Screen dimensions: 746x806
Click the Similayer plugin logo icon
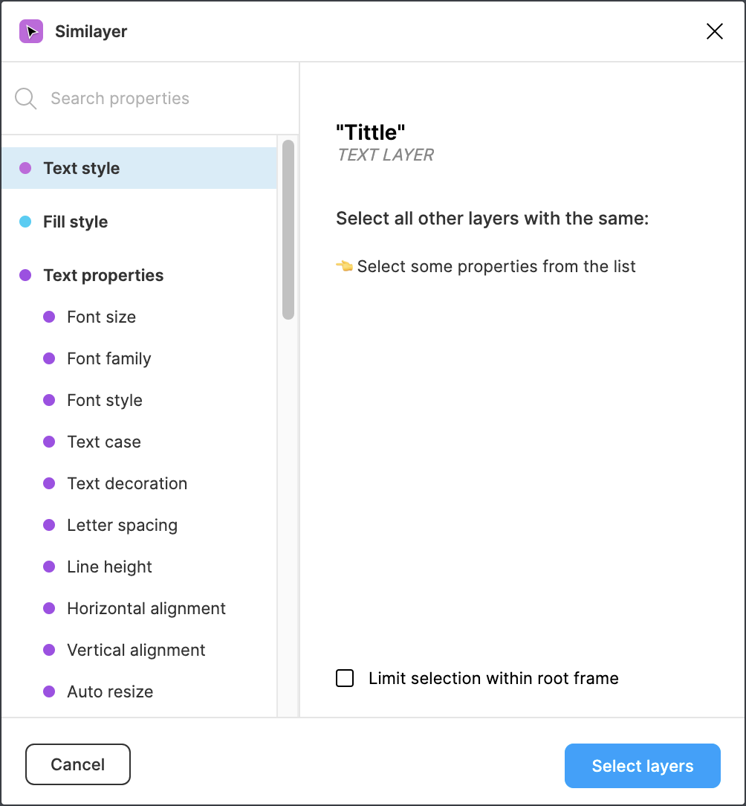pos(31,31)
